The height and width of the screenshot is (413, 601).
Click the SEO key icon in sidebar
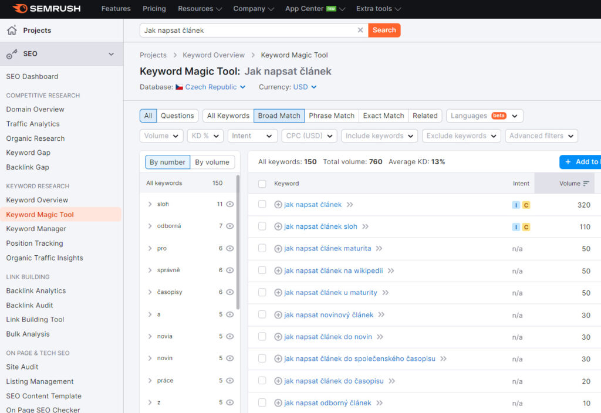pyautogui.click(x=12, y=54)
